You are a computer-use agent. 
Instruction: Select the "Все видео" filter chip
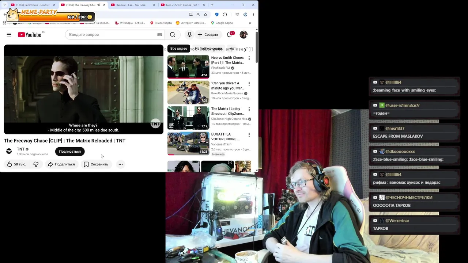[179, 49]
